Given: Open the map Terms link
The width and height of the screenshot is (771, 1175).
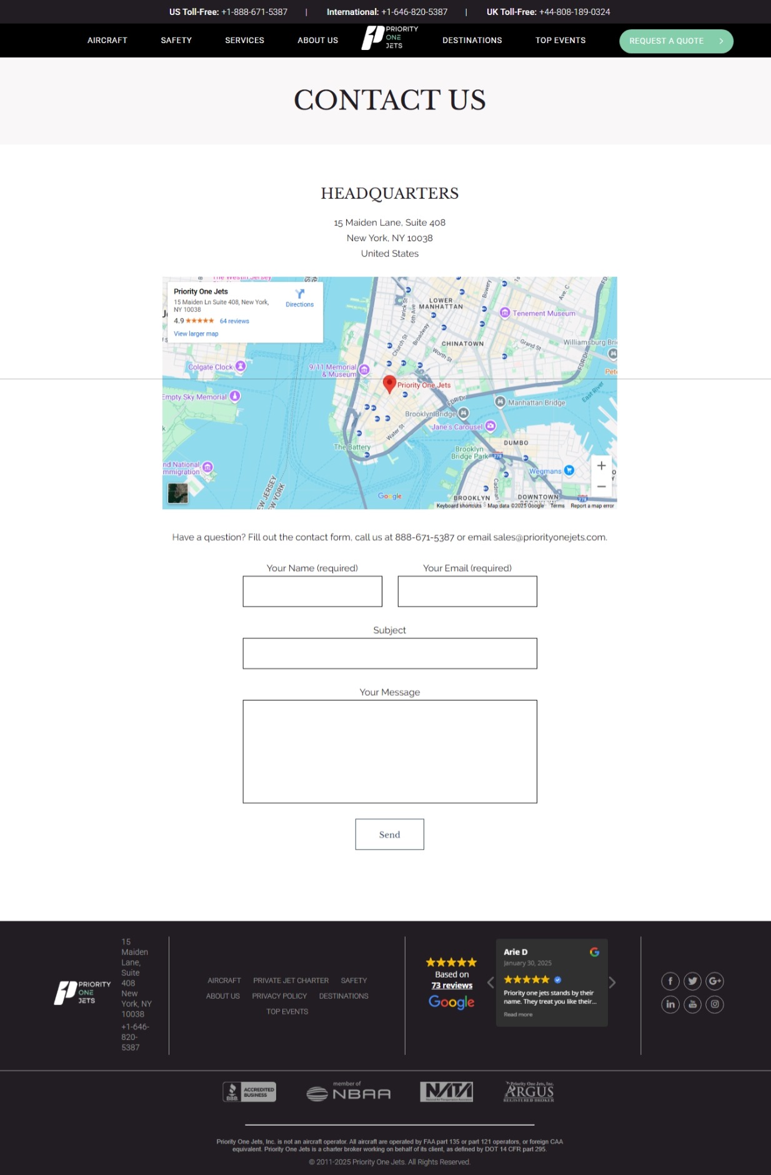Looking at the screenshot, I should pos(557,506).
